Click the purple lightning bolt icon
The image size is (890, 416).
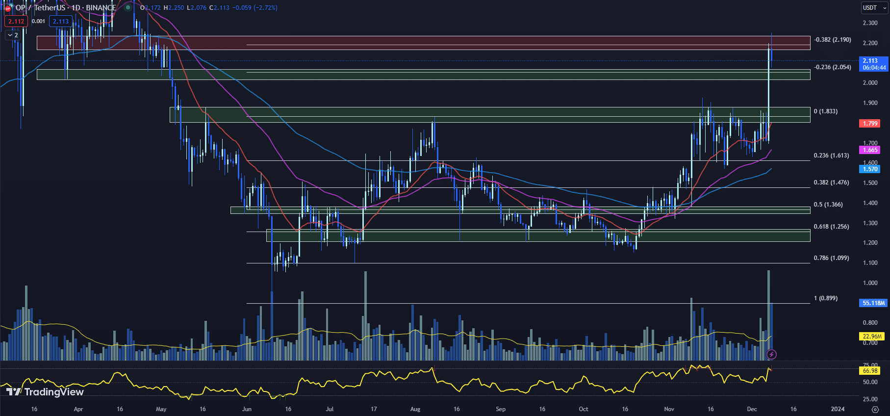pos(771,354)
